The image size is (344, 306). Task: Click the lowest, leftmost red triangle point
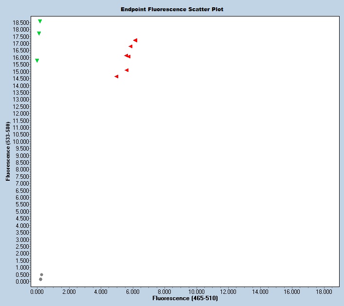pyautogui.click(x=116, y=76)
